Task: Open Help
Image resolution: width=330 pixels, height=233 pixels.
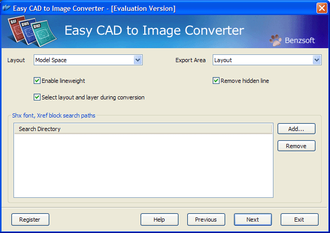Action: coord(159,220)
